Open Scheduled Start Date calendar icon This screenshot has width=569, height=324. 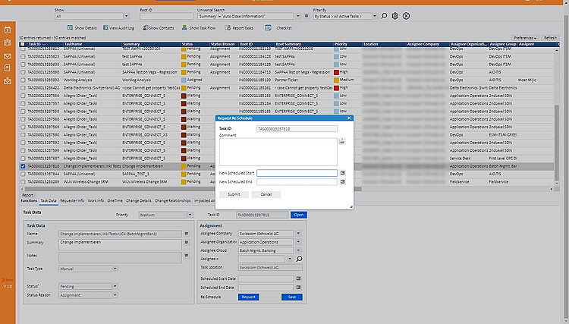click(x=299, y=278)
